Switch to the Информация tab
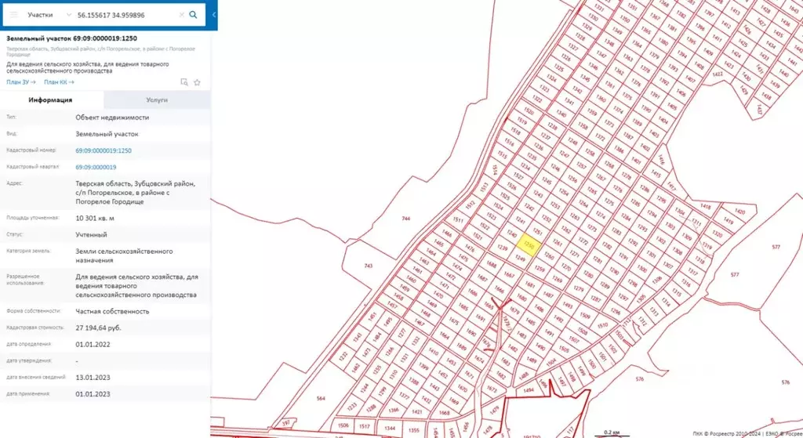 coord(51,100)
